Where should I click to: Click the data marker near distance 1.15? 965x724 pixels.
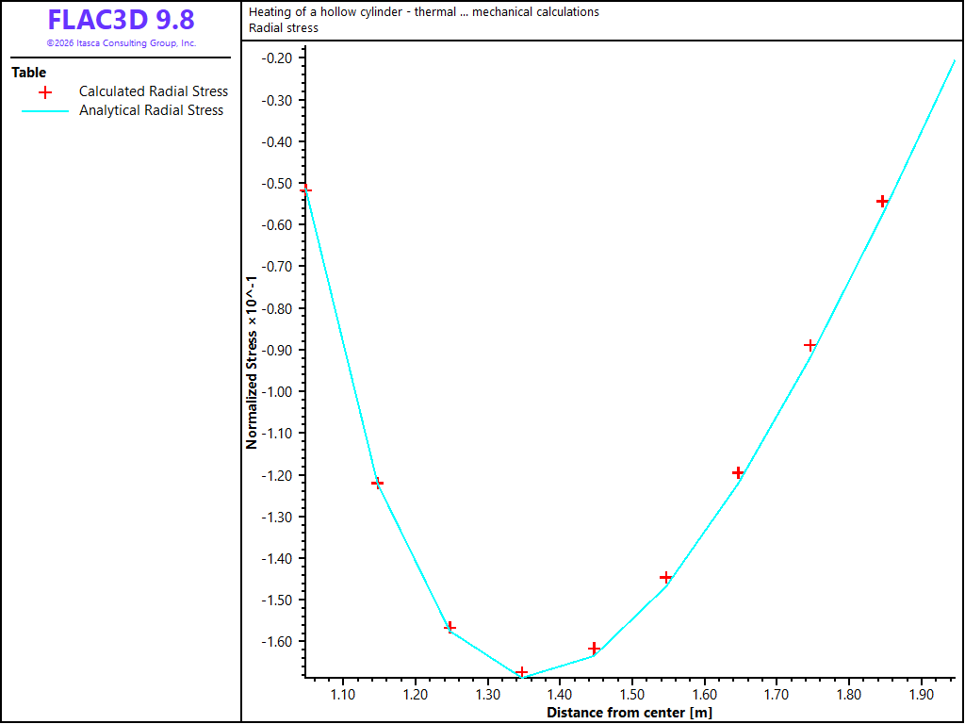[x=377, y=484]
